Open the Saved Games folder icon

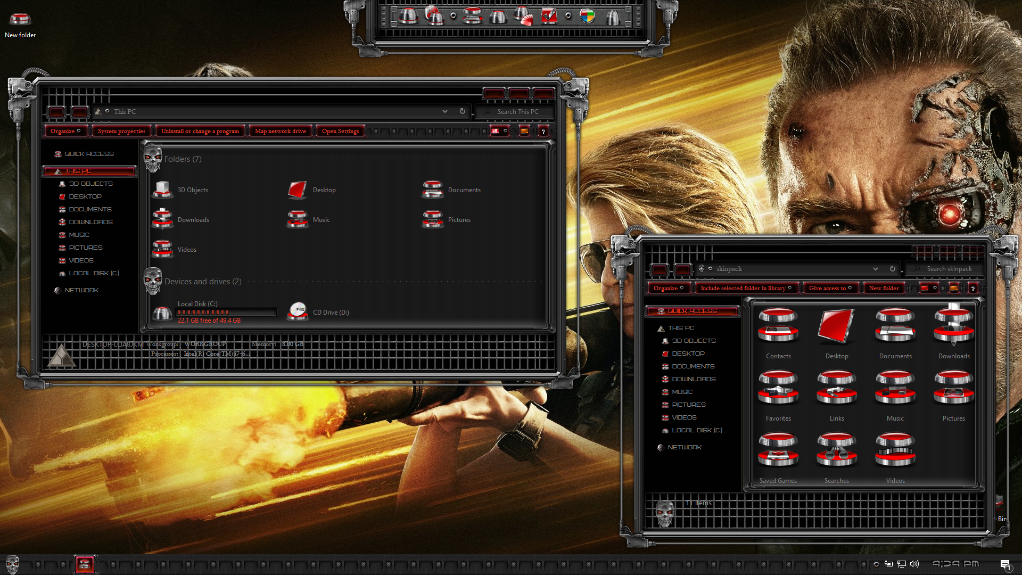(778, 458)
